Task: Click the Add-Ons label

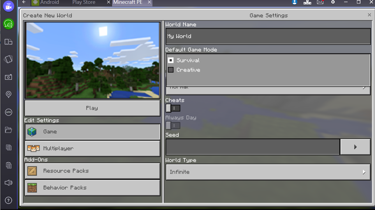Action: click(36, 160)
